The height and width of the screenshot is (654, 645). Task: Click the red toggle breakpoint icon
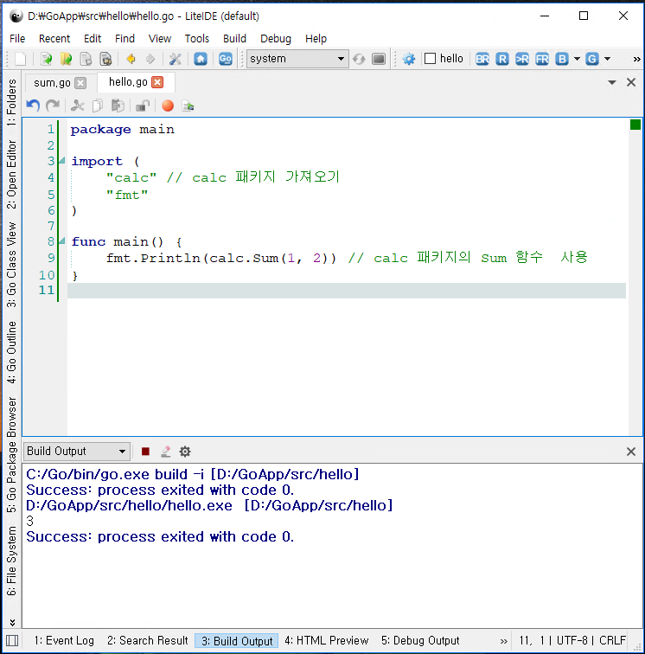click(168, 106)
